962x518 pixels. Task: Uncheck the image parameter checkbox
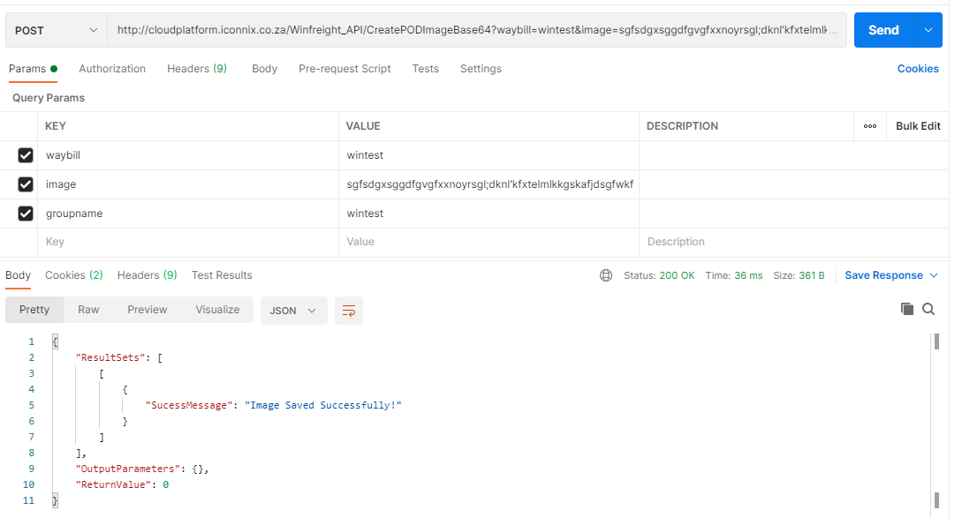[25, 184]
